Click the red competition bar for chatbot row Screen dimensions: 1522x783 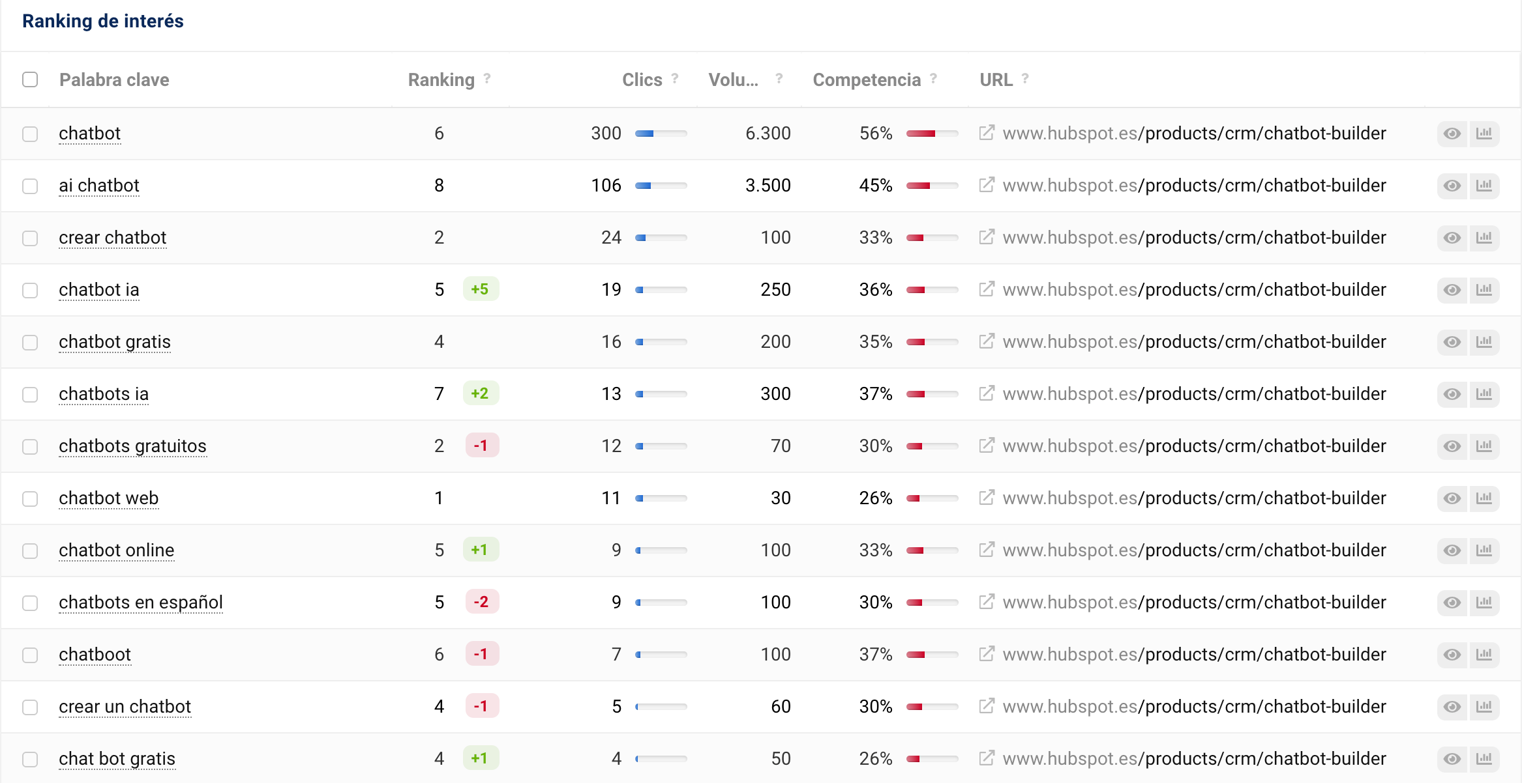point(921,134)
